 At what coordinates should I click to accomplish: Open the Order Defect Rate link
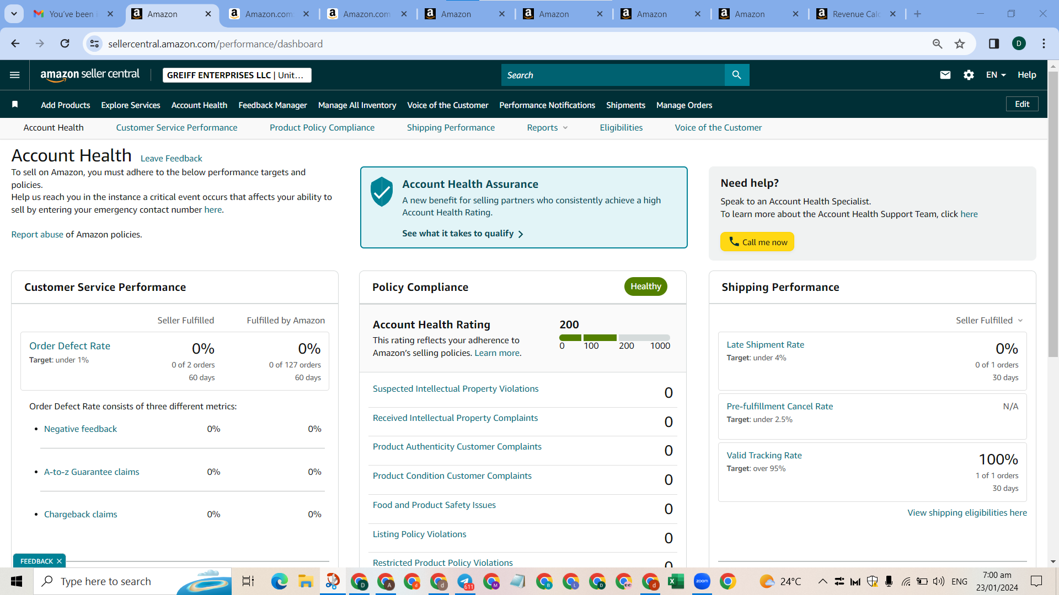69,345
